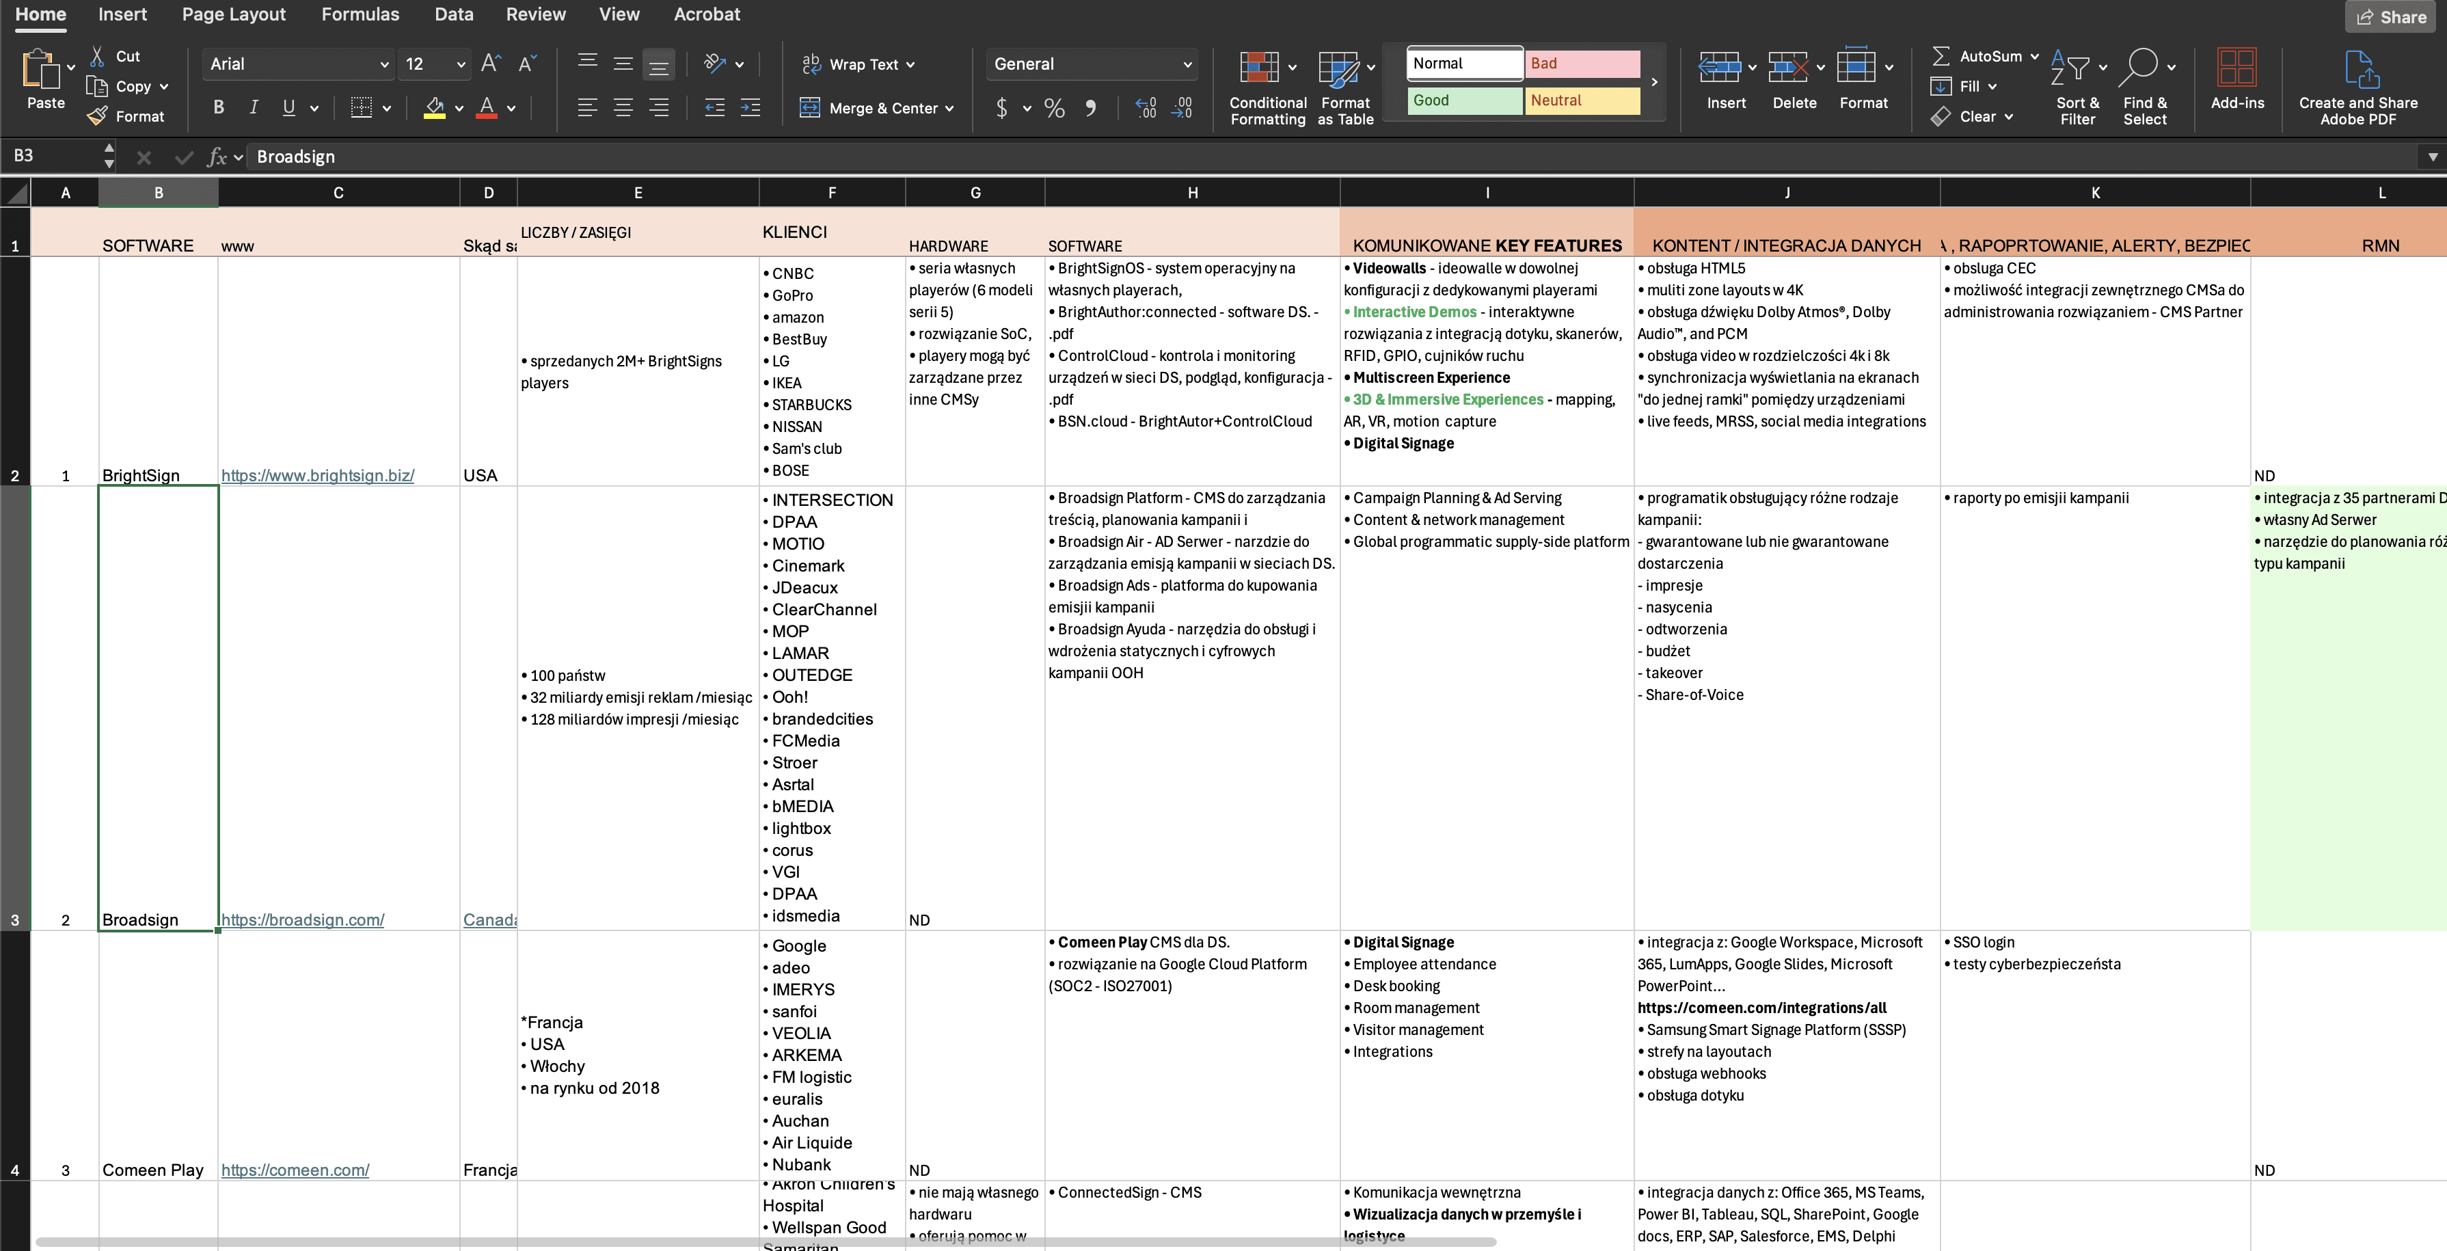The width and height of the screenshot is (2447, 1251).
Task: Switch to the Formulas tab
Action: click(x=360, y=14)
